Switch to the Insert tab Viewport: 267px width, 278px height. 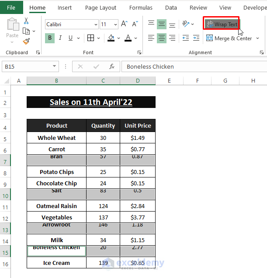[x=65, y=7]
